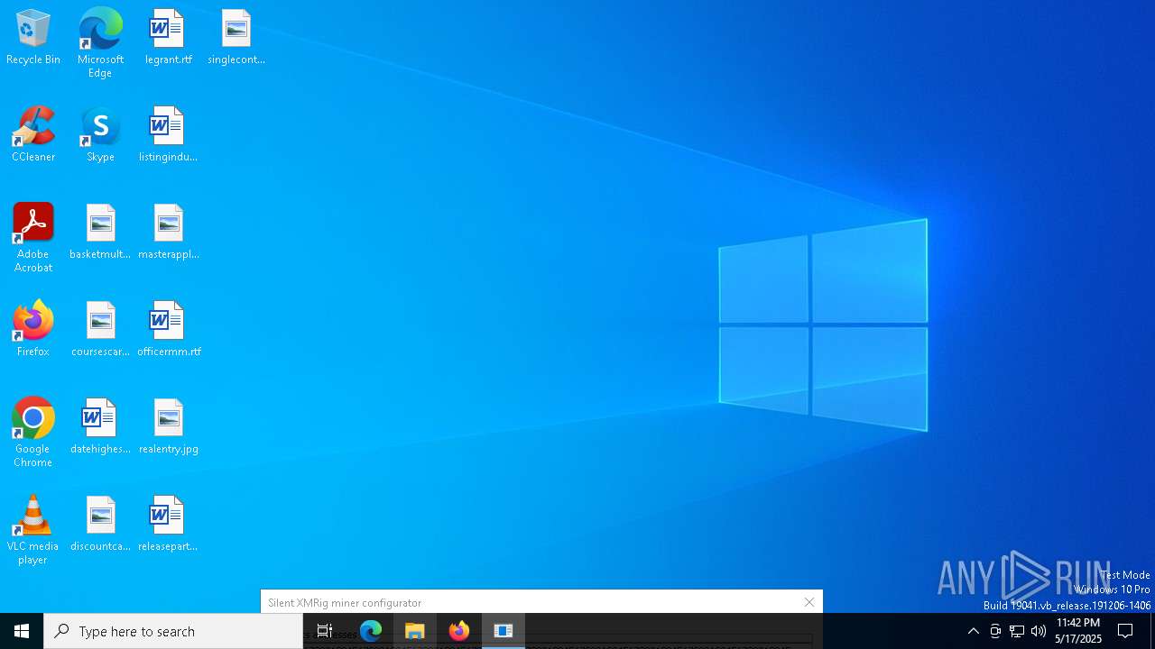The width and height of the screenshot is (1155, 649).
Task: Launch Firefox desktop shortcut
Action: coord(33,330)
